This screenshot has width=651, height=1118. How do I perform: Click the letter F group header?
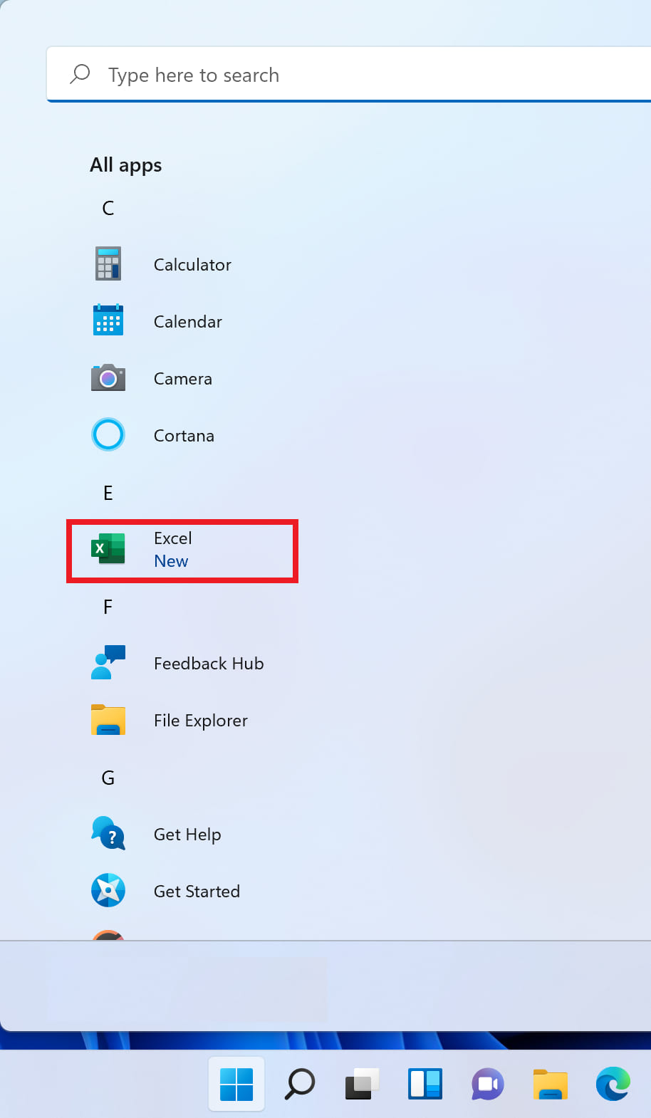point(108,607)
